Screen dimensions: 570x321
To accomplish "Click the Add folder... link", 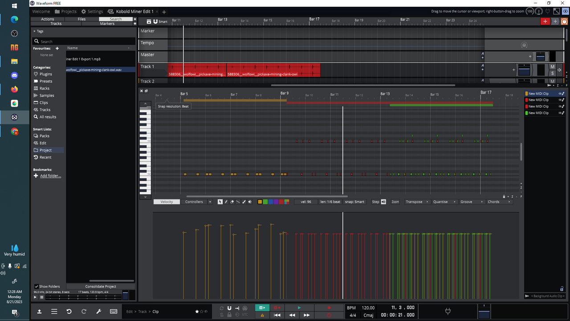I will pos(50,176).
